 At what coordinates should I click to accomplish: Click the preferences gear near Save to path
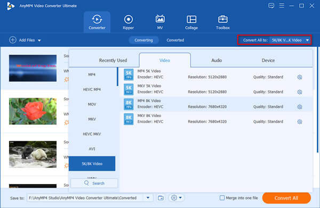tap(174, 198)
